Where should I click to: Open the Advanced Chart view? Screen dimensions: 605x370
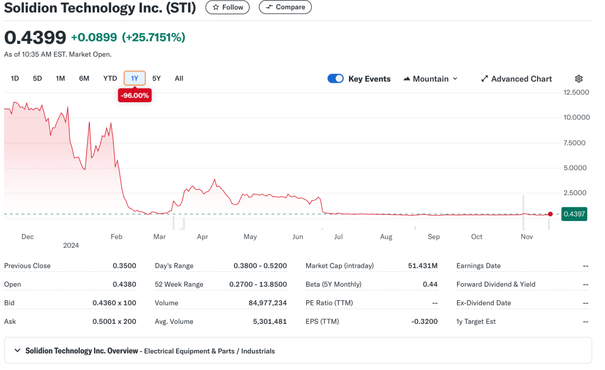coord(516,79)
